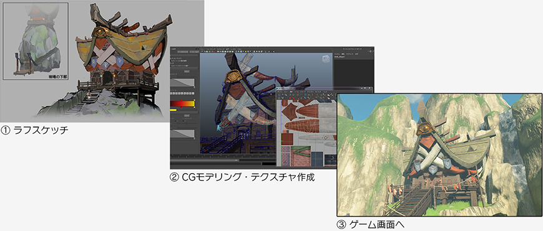Click the in-game screenshot image

point(439,154)
